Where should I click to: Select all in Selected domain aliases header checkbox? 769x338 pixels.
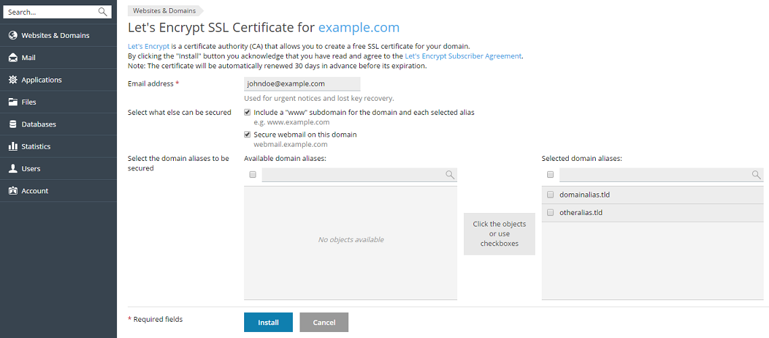click(551, 174)
